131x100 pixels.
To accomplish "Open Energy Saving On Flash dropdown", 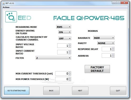I will [65, 32].
